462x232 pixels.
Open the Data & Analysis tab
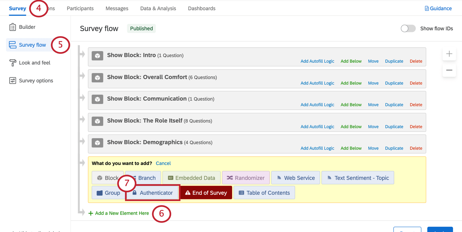pos(158,8)
